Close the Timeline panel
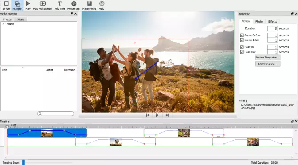 point(296,121)
